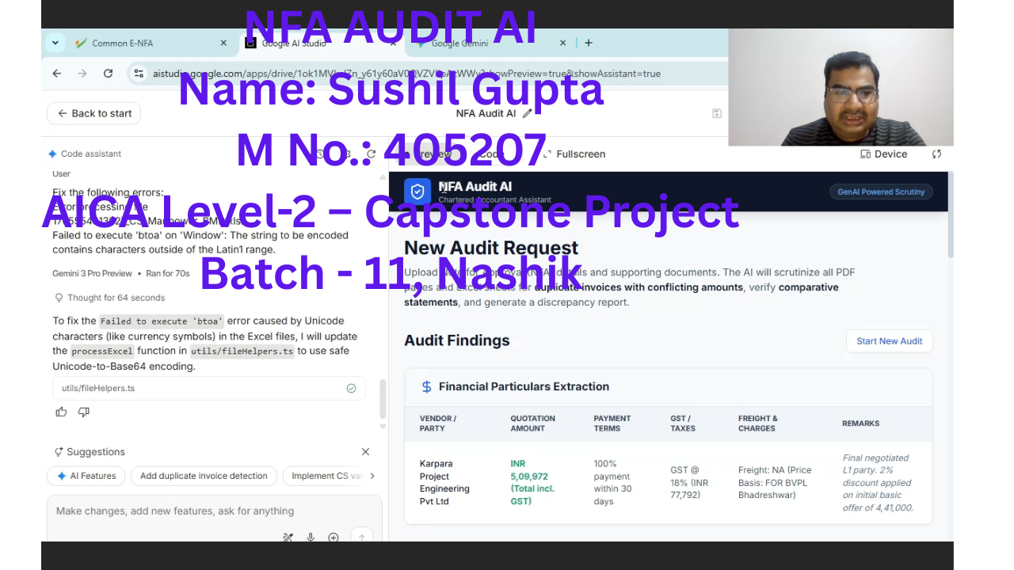Click the plus attach icon in prompt box

point(334,538)
